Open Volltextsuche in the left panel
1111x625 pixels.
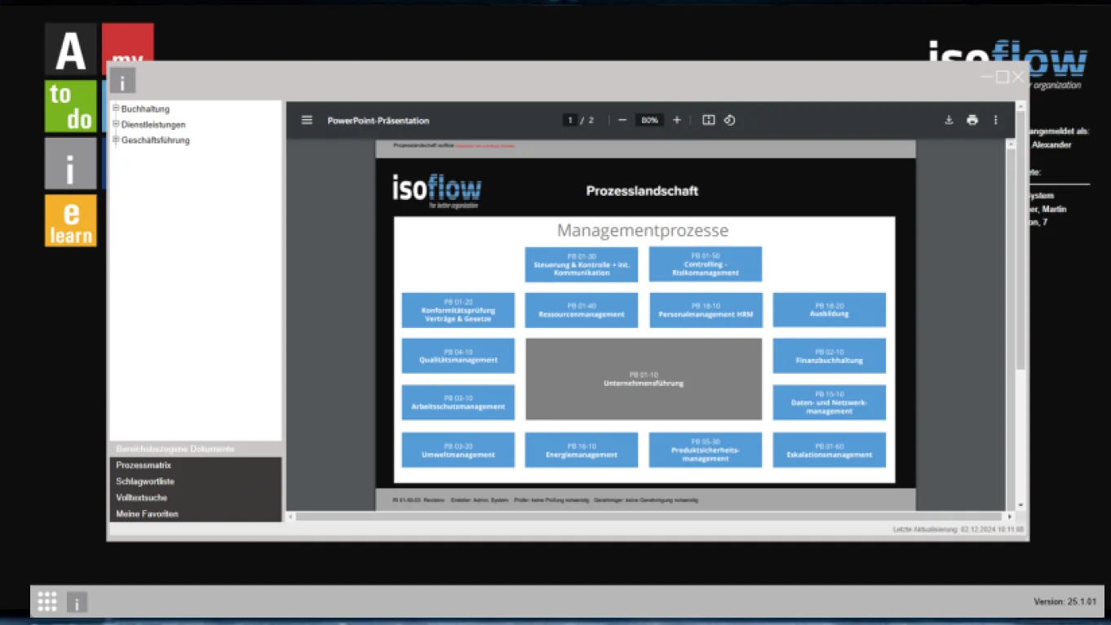point(196,498)
